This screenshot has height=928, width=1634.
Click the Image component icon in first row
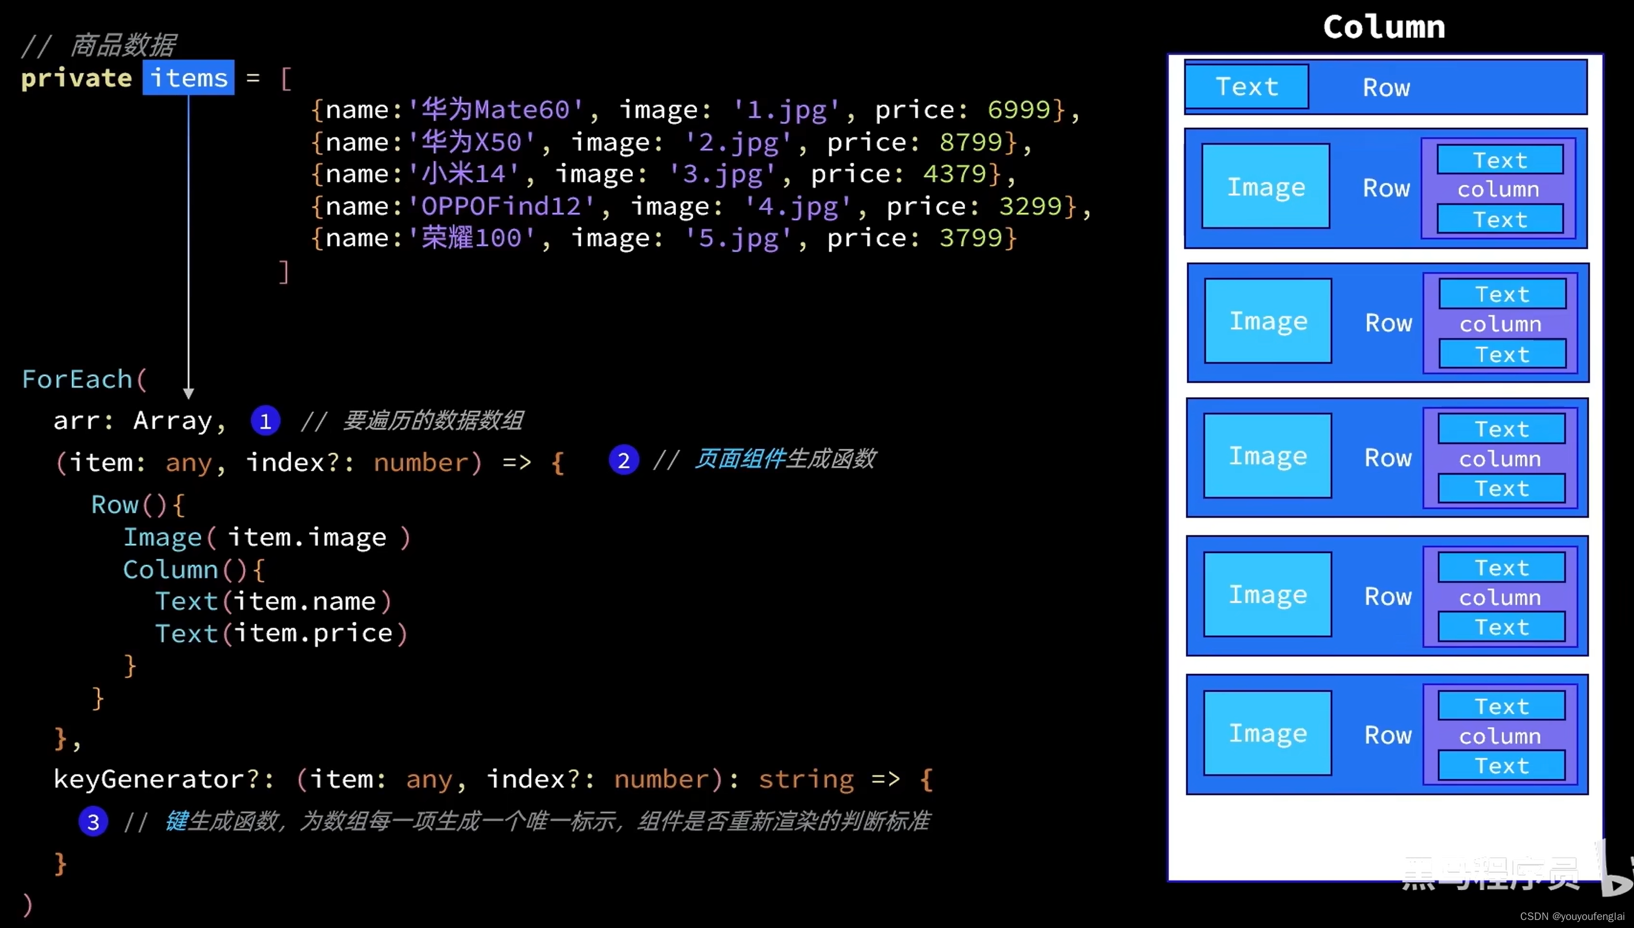point(1265,186)
